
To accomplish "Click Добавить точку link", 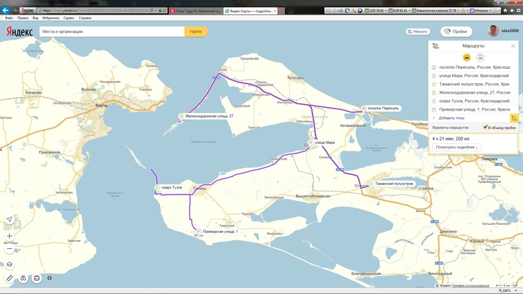I will 452,118.
